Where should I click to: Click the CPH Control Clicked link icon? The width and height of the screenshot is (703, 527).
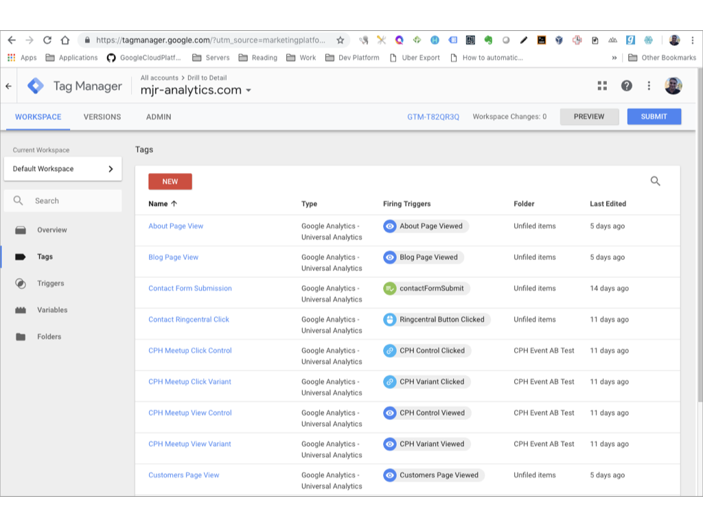coord(390,351)
